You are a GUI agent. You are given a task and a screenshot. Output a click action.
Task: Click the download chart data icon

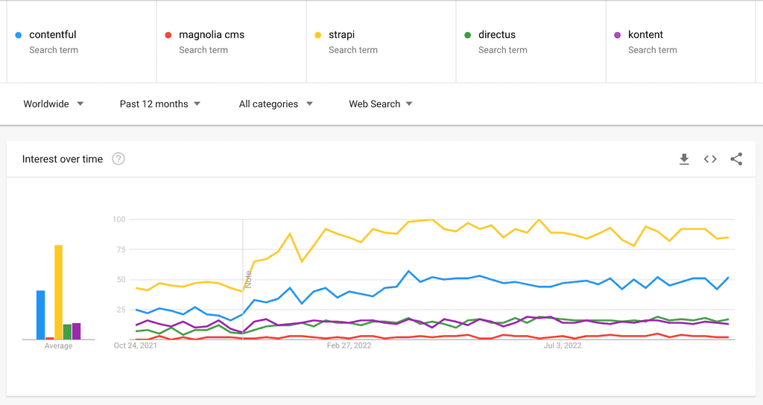[684, 159]
